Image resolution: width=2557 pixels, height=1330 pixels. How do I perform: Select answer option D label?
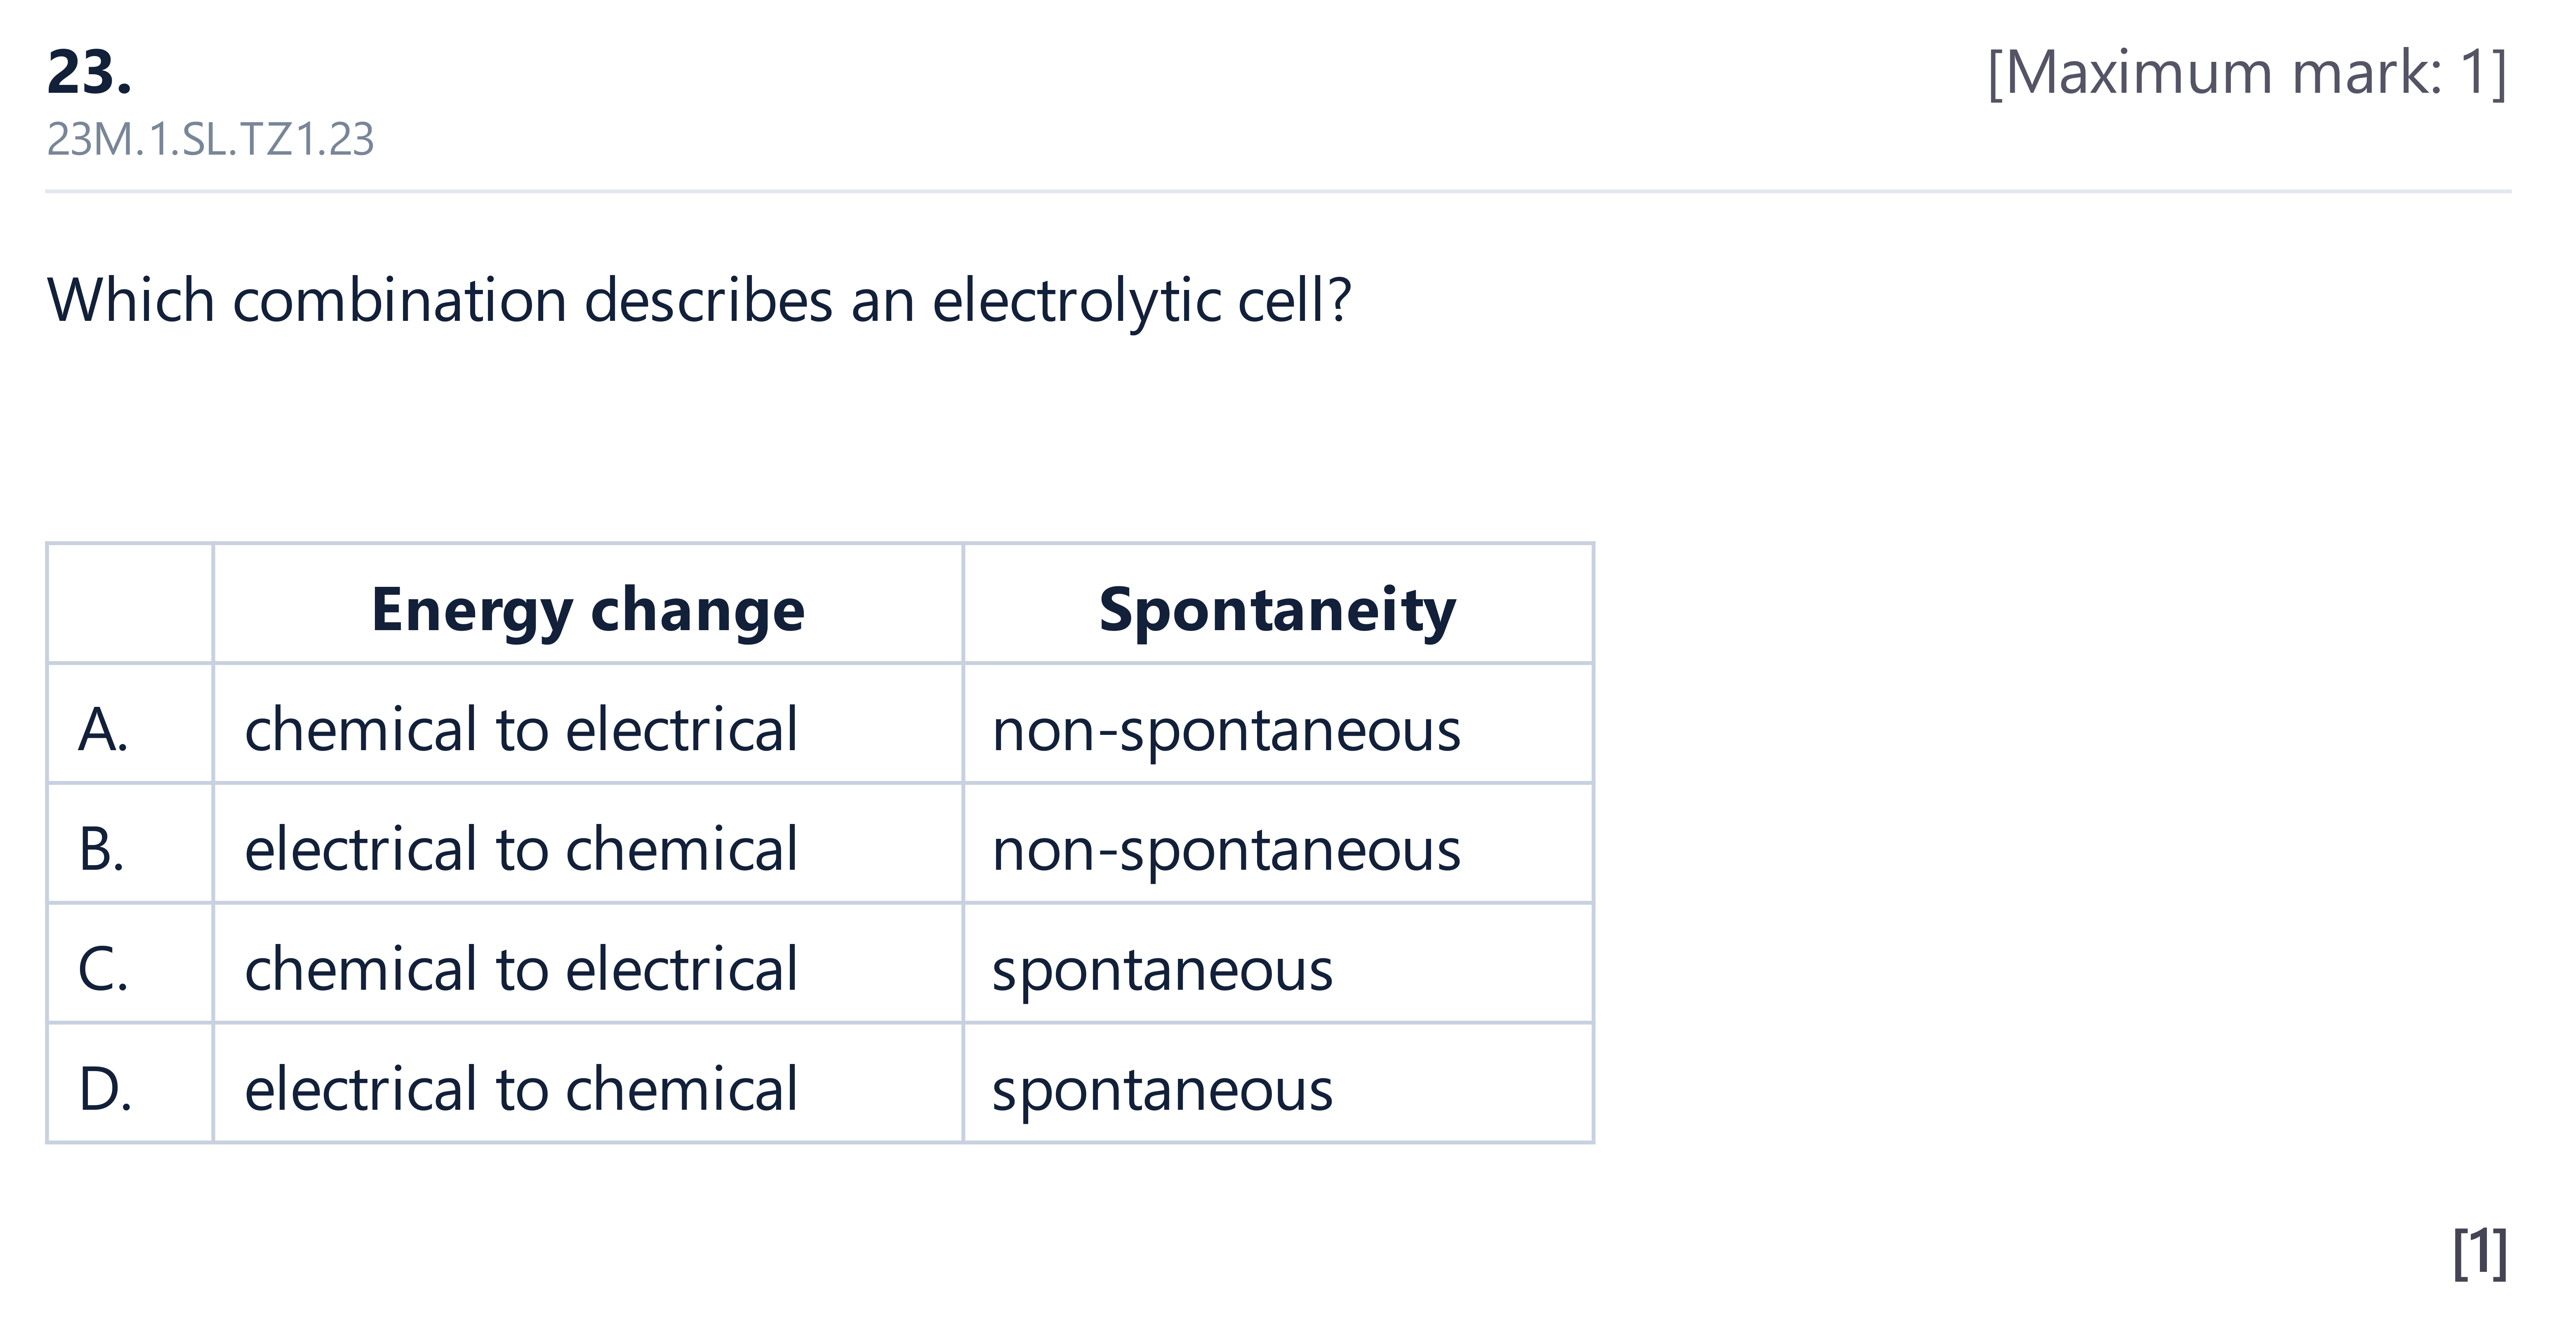coord(105,1089)
